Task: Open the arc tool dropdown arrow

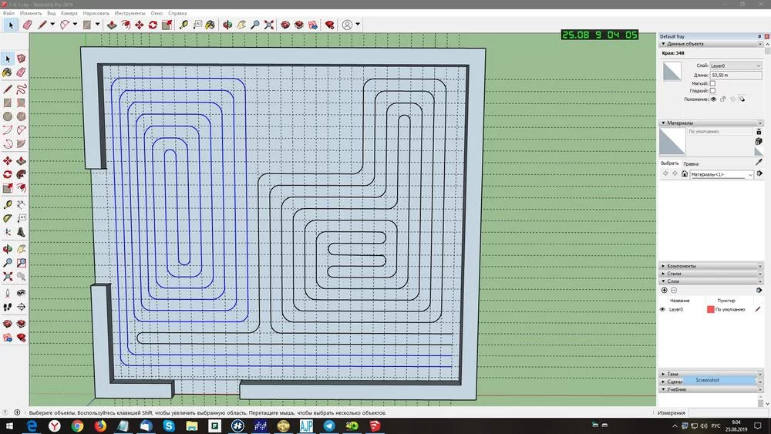Action: tap(76, 25)
